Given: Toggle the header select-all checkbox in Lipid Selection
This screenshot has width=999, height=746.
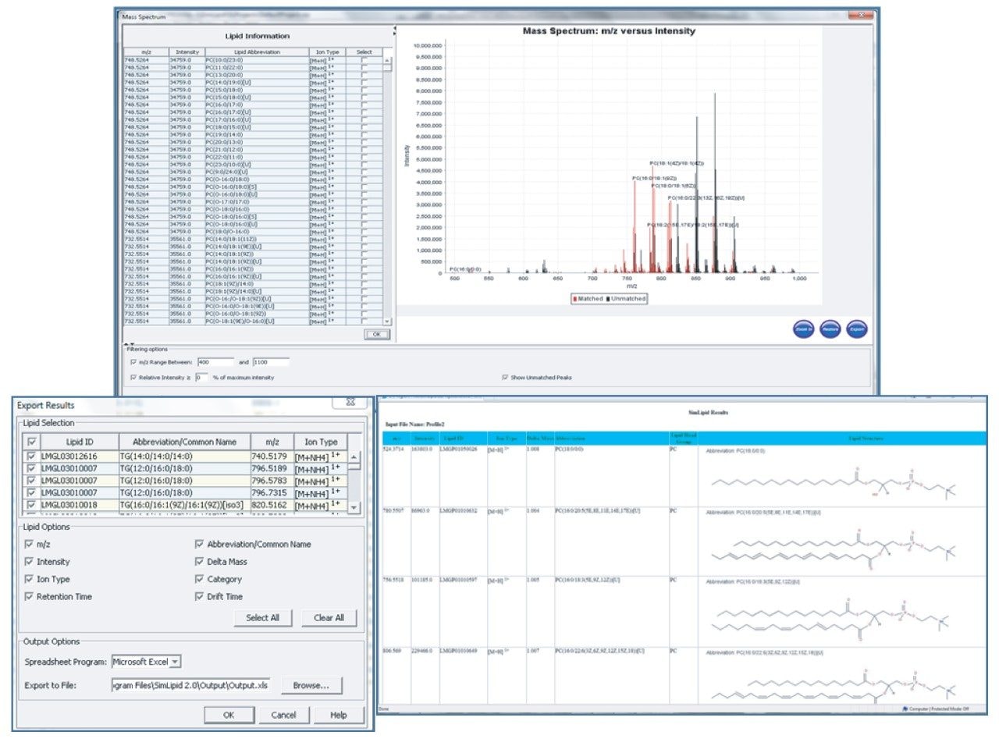Looking at the screenshot, I should click(x=31, y=442).
